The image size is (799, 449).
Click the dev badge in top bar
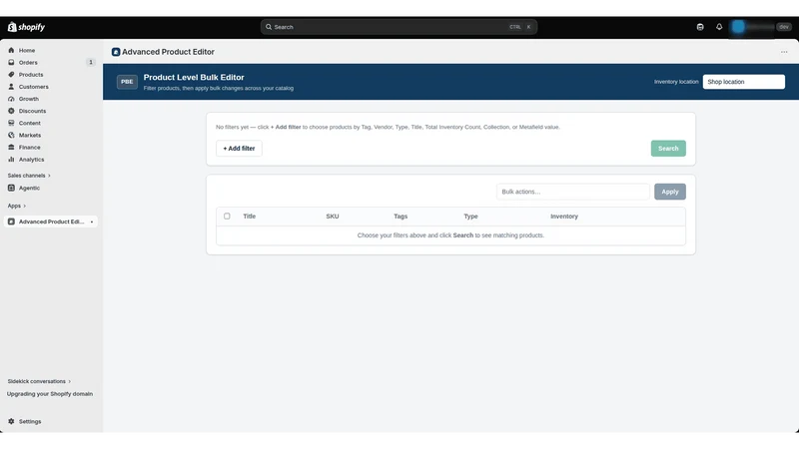coord(784,27)
